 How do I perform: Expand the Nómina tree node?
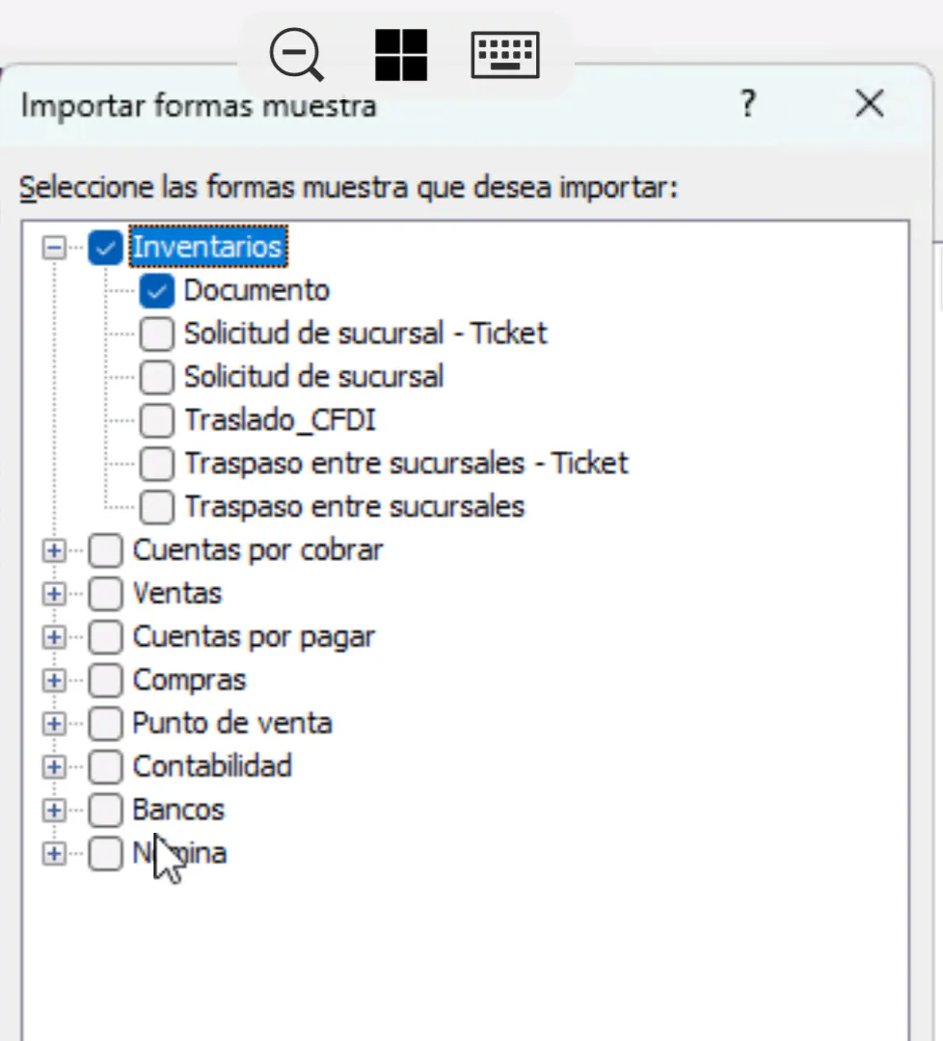tap(54, 854)
